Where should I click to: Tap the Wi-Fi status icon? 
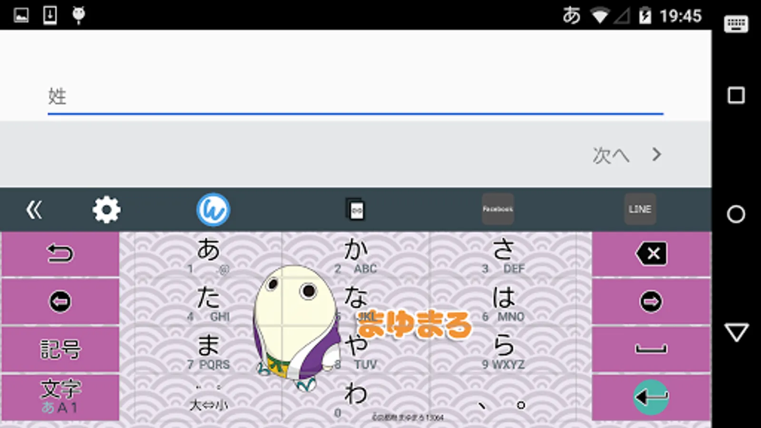click(x=600, y=16)
